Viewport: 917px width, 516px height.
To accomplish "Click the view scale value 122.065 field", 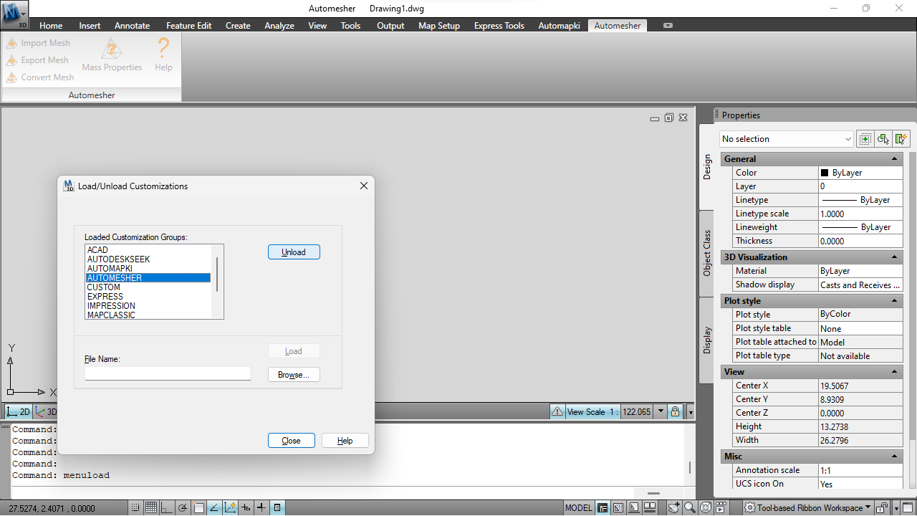I will tap(637, 412).
